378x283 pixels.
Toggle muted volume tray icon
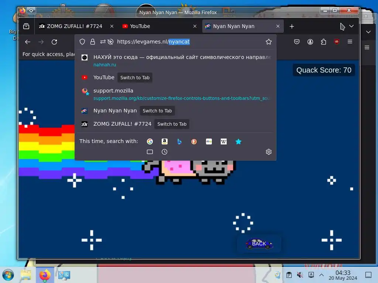[300, 275]
